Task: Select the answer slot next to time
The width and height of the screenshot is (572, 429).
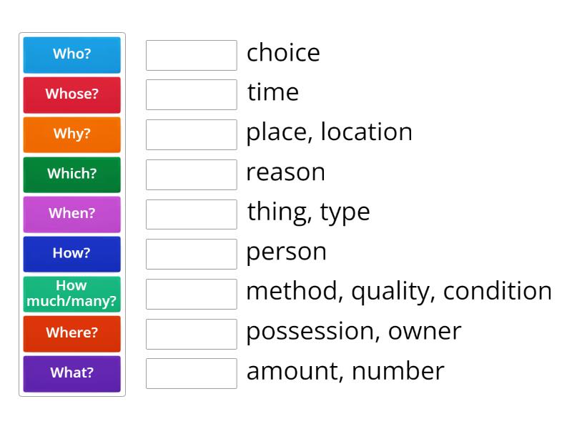Action: (x=192, y=95)
